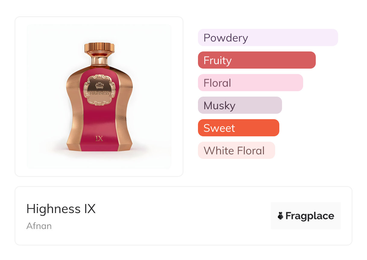The image size is (367, 260).
Task: Click the Fragplace wordmark text
Action: pos(309,216)
